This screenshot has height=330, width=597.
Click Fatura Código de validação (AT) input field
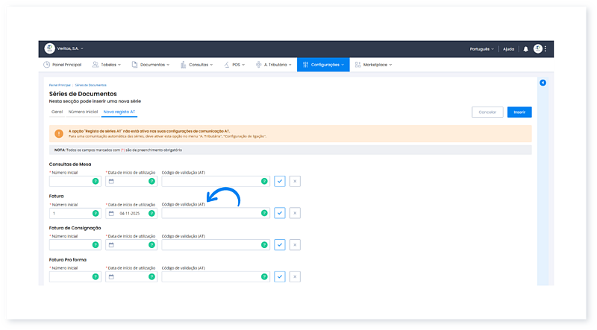pos(210,213)
